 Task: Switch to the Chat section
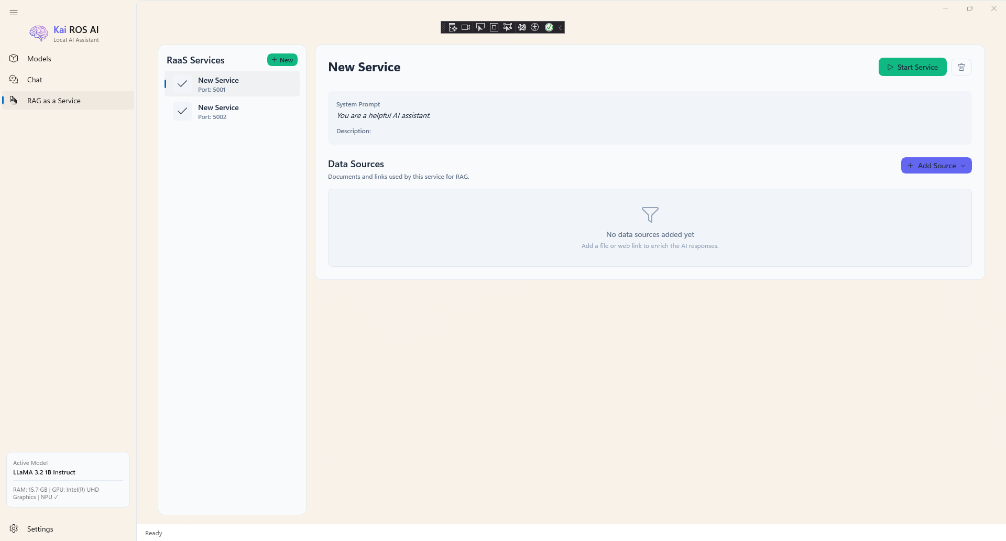(34, 79)
